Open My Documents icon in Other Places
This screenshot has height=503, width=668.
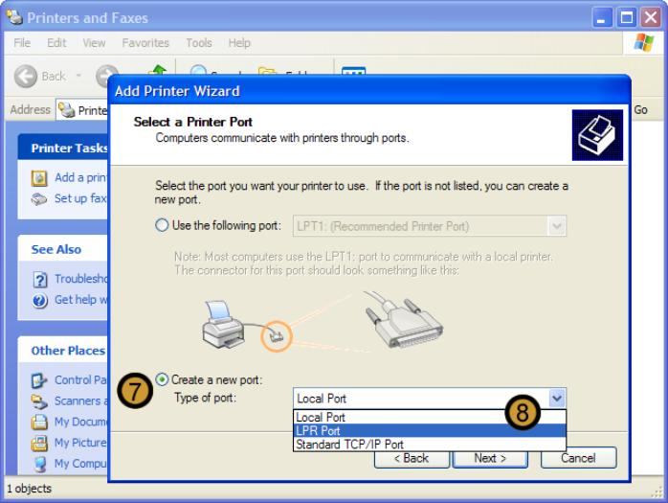(39, 422)
